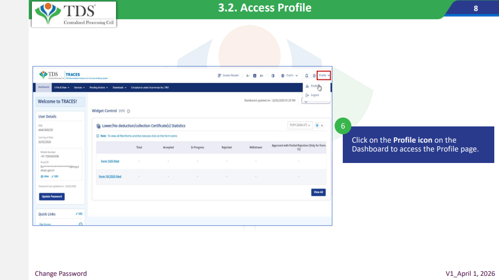
Task: Increase font size with A+ icon
Action: coord(261,75)
